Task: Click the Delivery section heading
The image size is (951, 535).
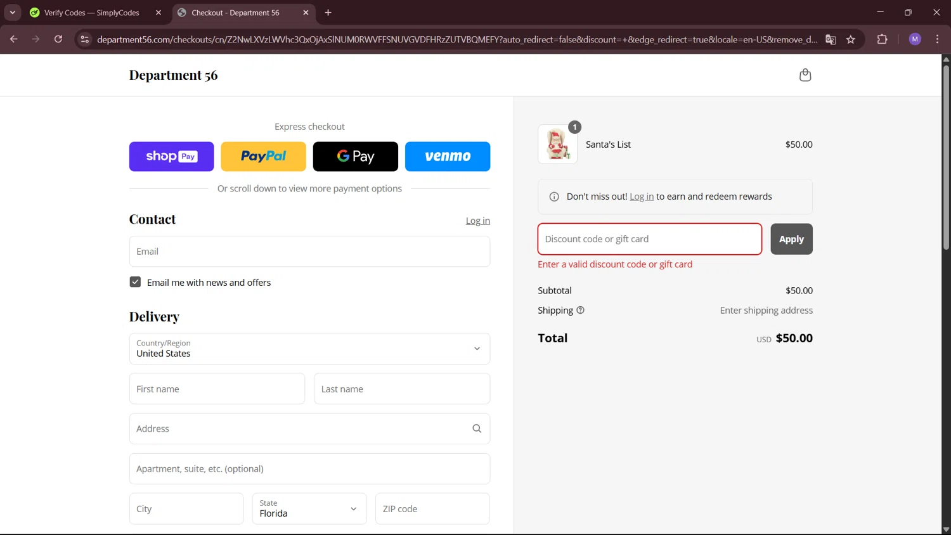Action: coord(154,316)
